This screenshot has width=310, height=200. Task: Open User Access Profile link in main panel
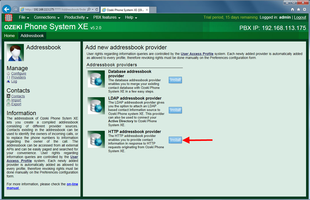coord(197,54)
